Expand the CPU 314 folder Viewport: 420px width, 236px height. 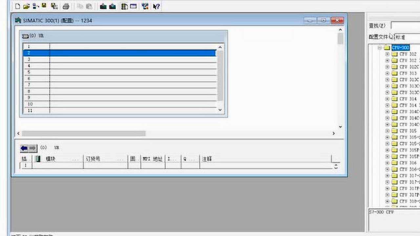point(387,99)
